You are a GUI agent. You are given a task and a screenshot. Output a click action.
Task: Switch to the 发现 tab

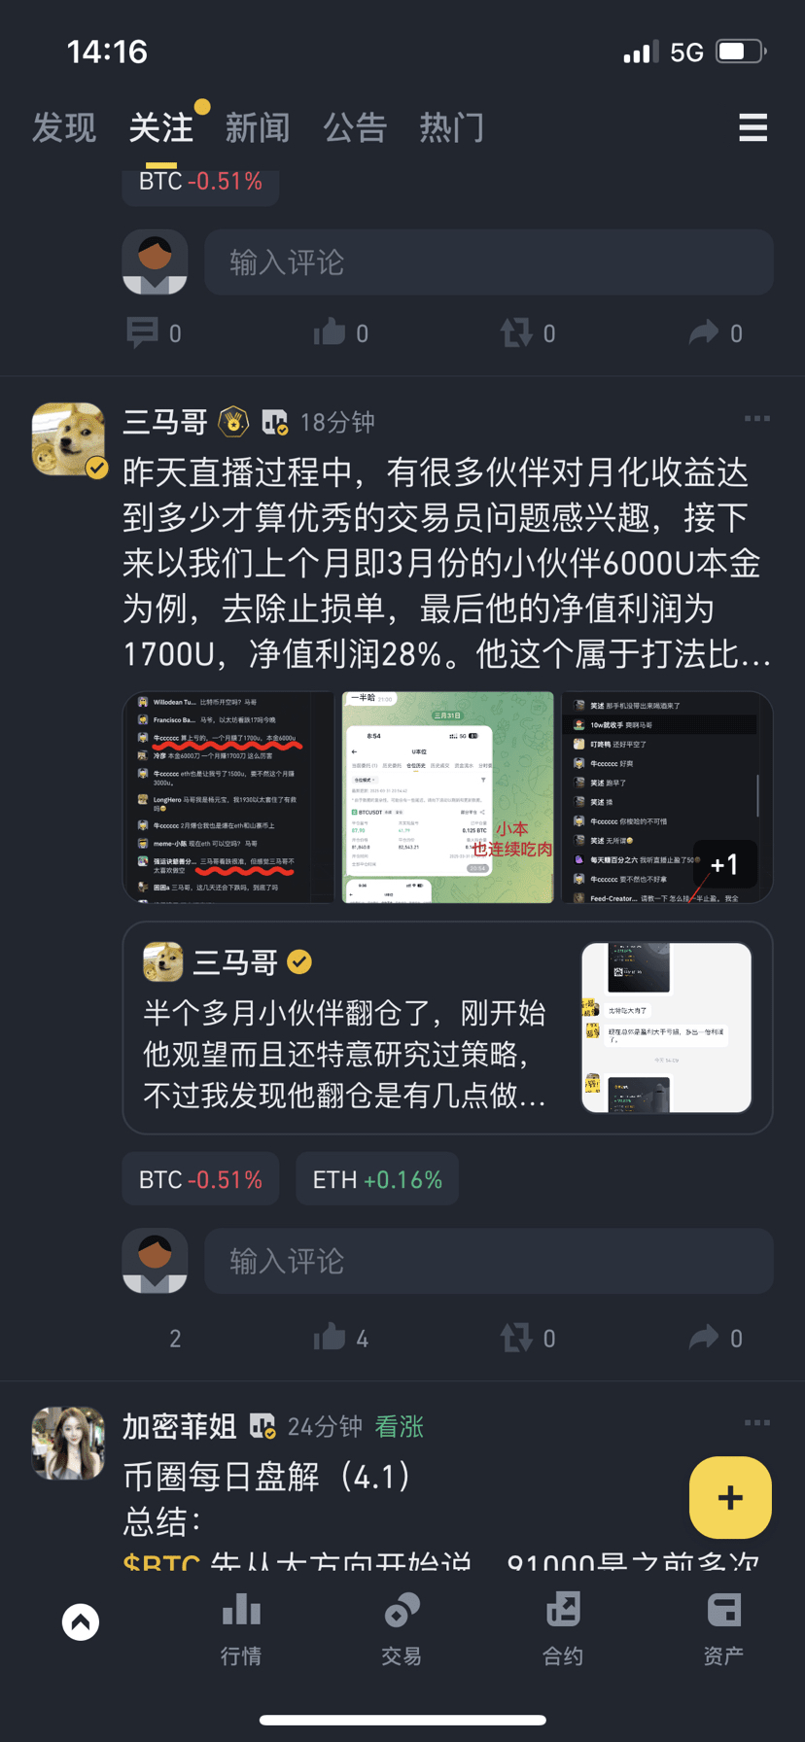(x=64, y=127)
